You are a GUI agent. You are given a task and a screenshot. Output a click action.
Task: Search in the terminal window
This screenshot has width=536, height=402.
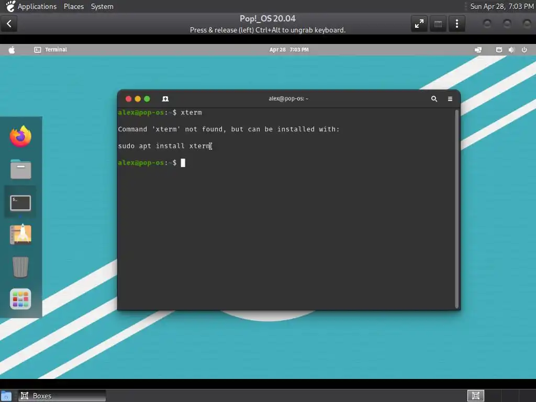point(434,99)
